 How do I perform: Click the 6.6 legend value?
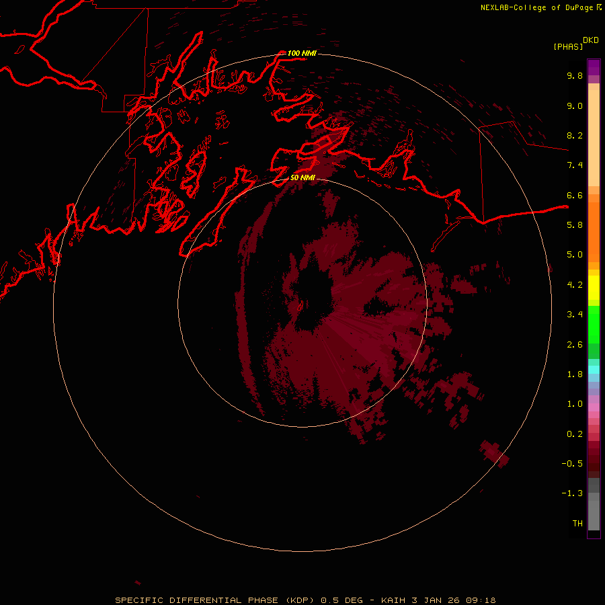(575, 195)
